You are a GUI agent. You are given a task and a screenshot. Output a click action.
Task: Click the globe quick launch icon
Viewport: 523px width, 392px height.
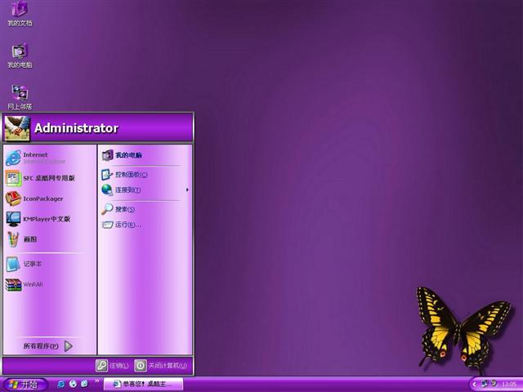tap(73, 384)
